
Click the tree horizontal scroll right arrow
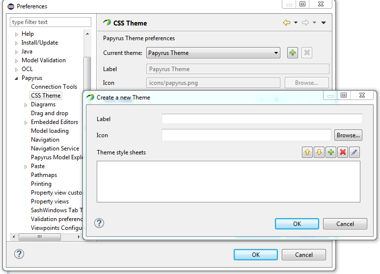79,237
